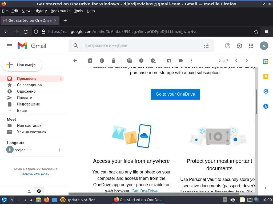
Task: Delete this email with trash icon
Action: [114, 61]
